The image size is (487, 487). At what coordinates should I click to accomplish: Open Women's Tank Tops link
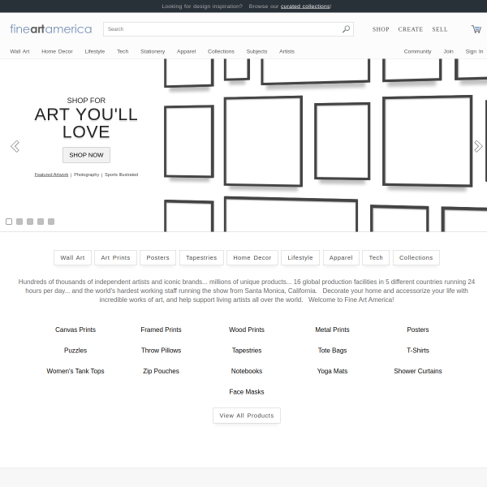coord(75,371)
